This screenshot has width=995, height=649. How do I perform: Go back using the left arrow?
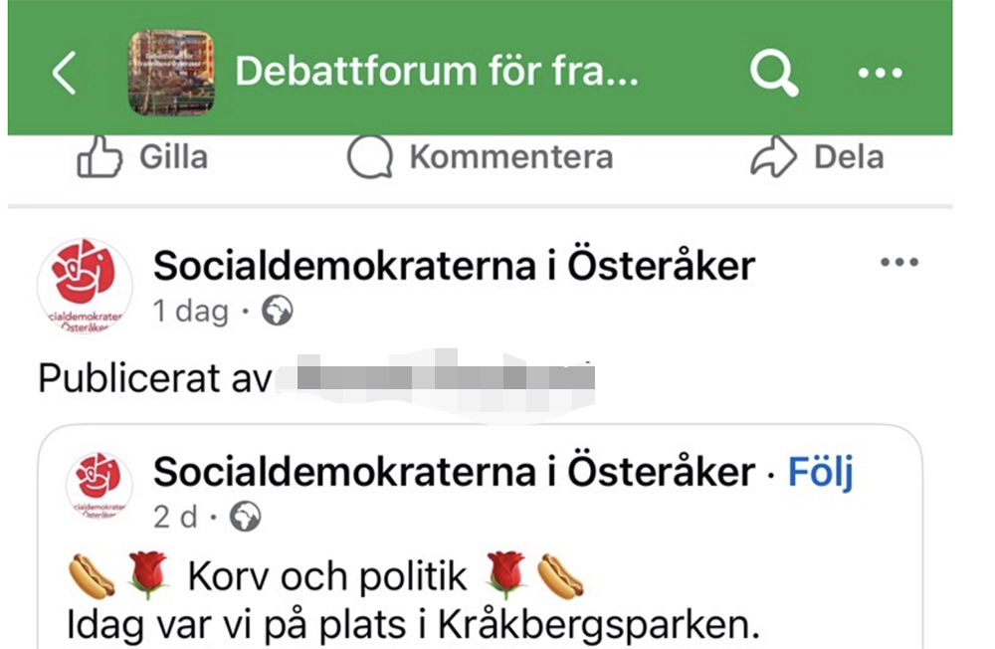coord(65,73)
